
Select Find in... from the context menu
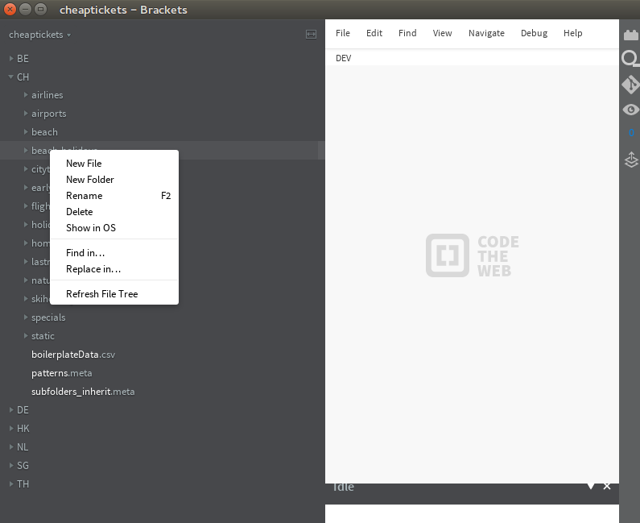(x=114, y=253)
